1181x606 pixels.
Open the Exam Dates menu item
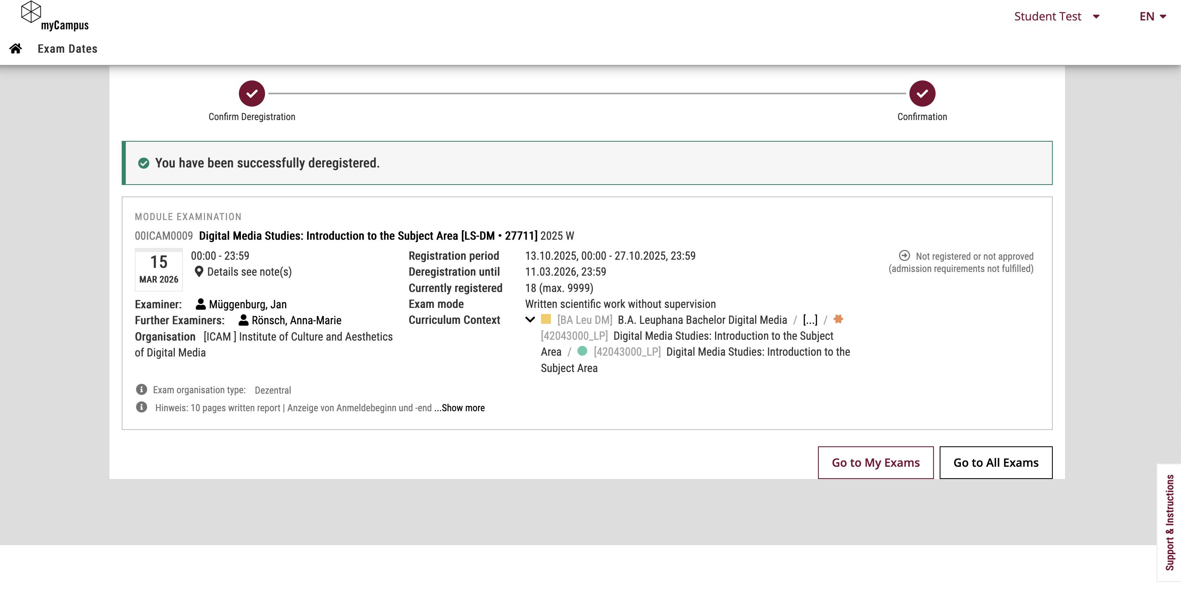(x=67, y=49)
